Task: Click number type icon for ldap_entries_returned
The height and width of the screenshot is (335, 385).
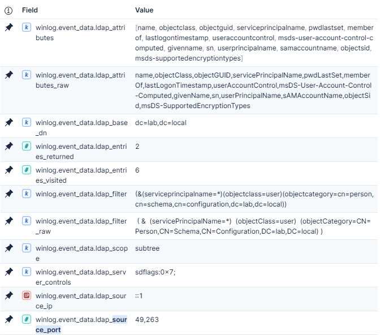Action: click(27, 146)
